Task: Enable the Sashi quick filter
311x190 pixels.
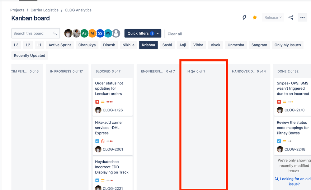Action: point(167,45)
